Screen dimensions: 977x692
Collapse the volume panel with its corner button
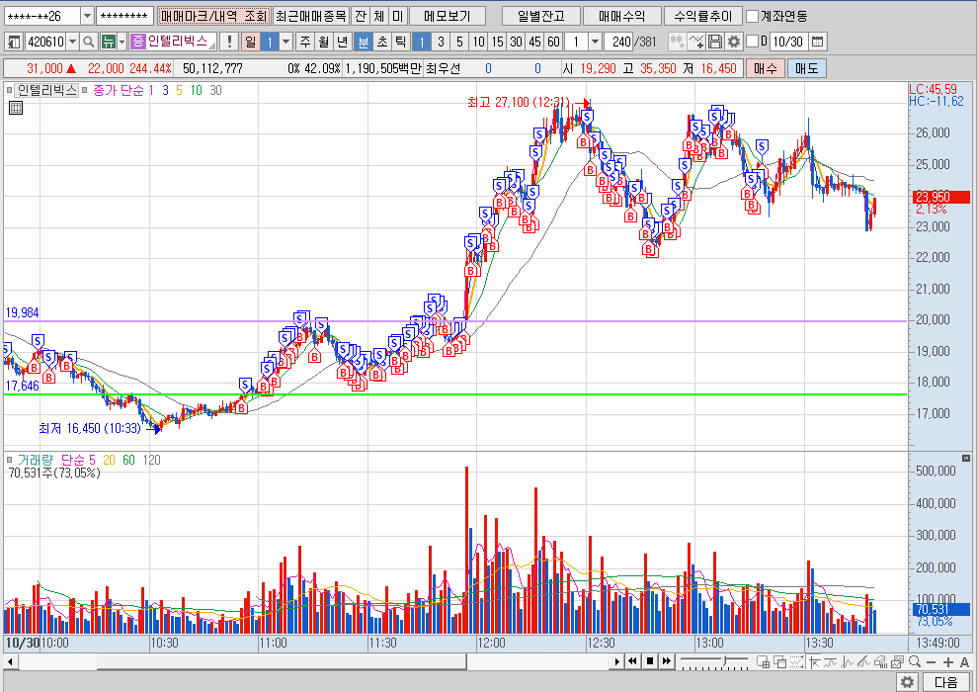[966, 459]
